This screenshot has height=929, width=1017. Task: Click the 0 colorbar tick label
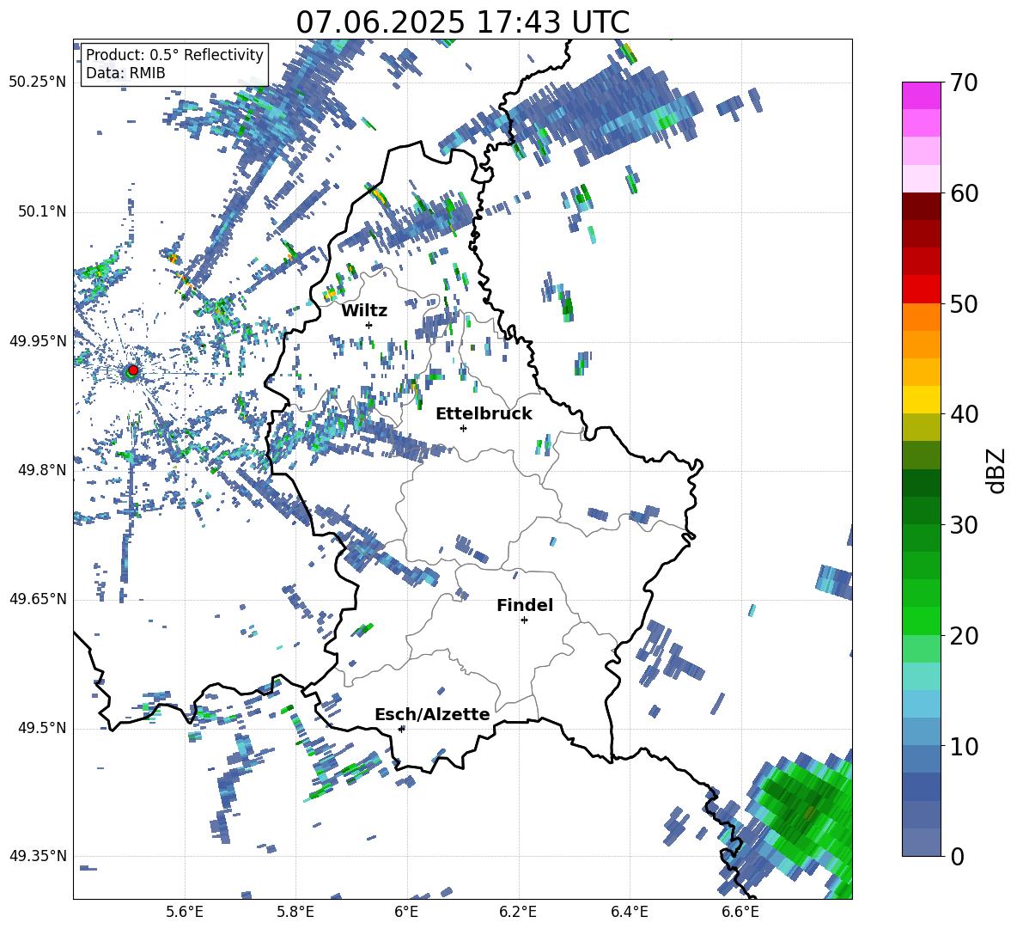(x=957, y=857)
